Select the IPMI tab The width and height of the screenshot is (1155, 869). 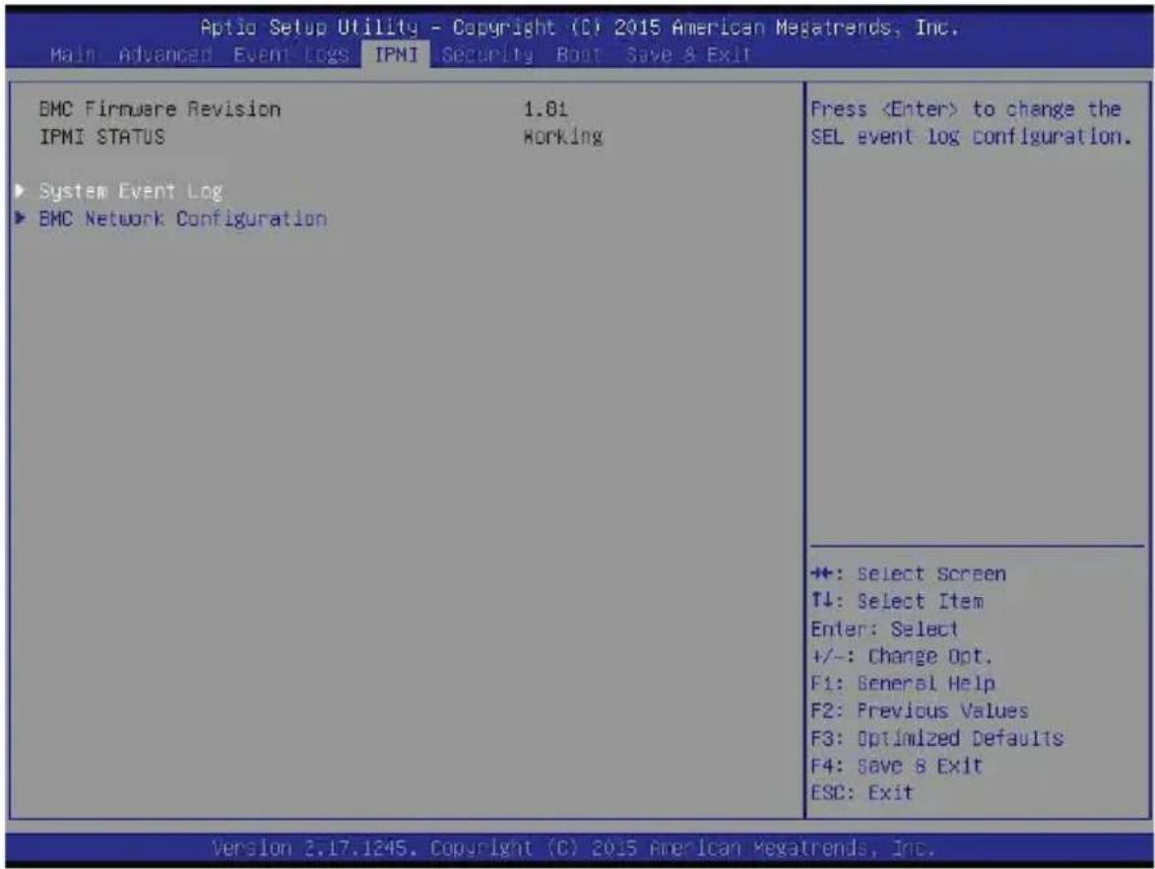(396, 54)
